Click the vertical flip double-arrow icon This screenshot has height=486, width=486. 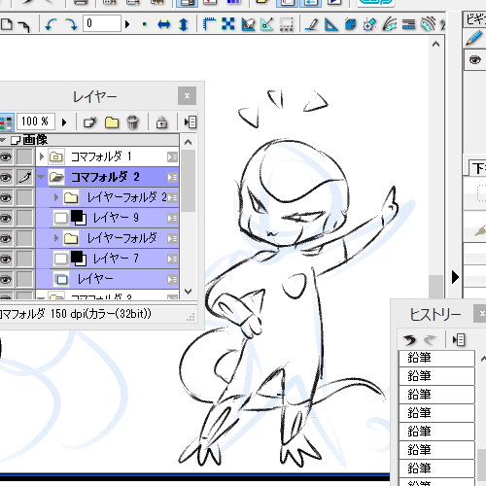click(184, 24)
